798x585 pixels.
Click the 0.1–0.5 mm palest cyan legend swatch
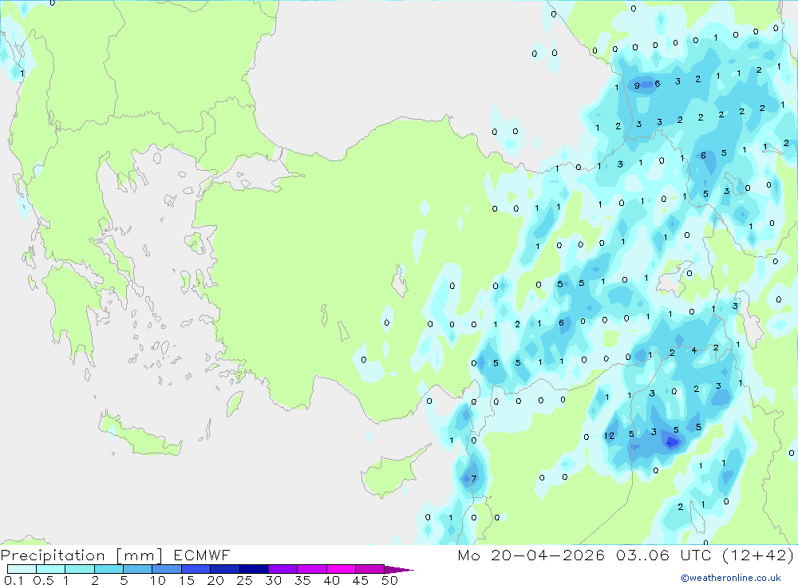tap(22, 569)
